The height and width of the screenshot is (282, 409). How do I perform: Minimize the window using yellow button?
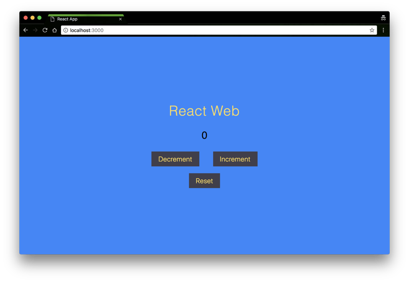[x=32, y=18]
